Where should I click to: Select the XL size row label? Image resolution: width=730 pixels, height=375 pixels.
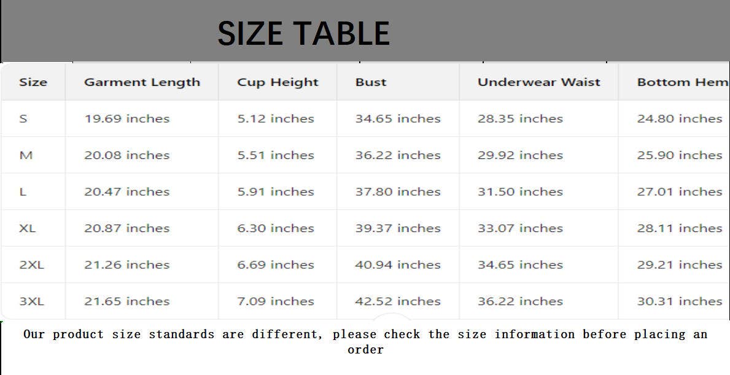pyautogui.click(x=28, y=228)
